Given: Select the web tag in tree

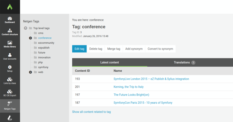Looking at the screenshot, I should [x=41, y=72].
